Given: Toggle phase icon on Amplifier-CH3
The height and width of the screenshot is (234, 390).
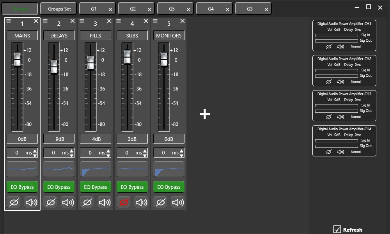Looking at the screenshot, I should (x=328, y=117).
